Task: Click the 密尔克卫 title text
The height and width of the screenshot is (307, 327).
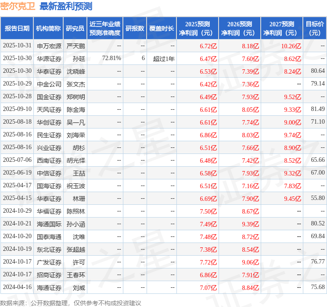Action: point(18,6)
